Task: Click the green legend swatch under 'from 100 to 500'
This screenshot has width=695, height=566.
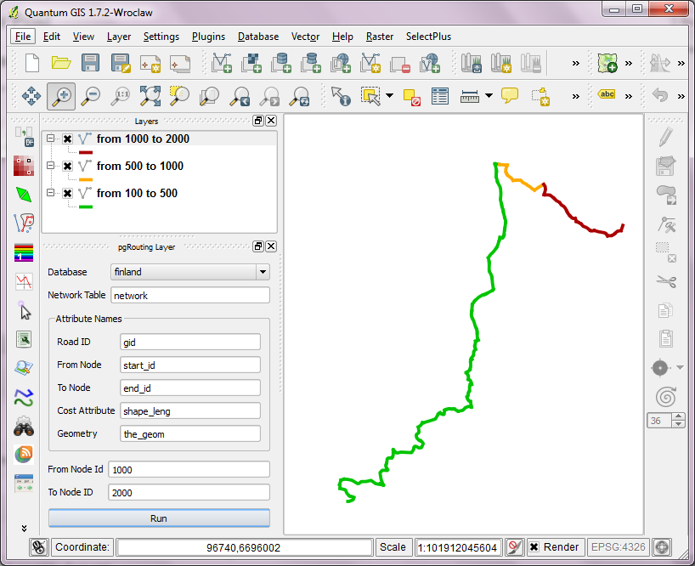Action: pos(85,207)
